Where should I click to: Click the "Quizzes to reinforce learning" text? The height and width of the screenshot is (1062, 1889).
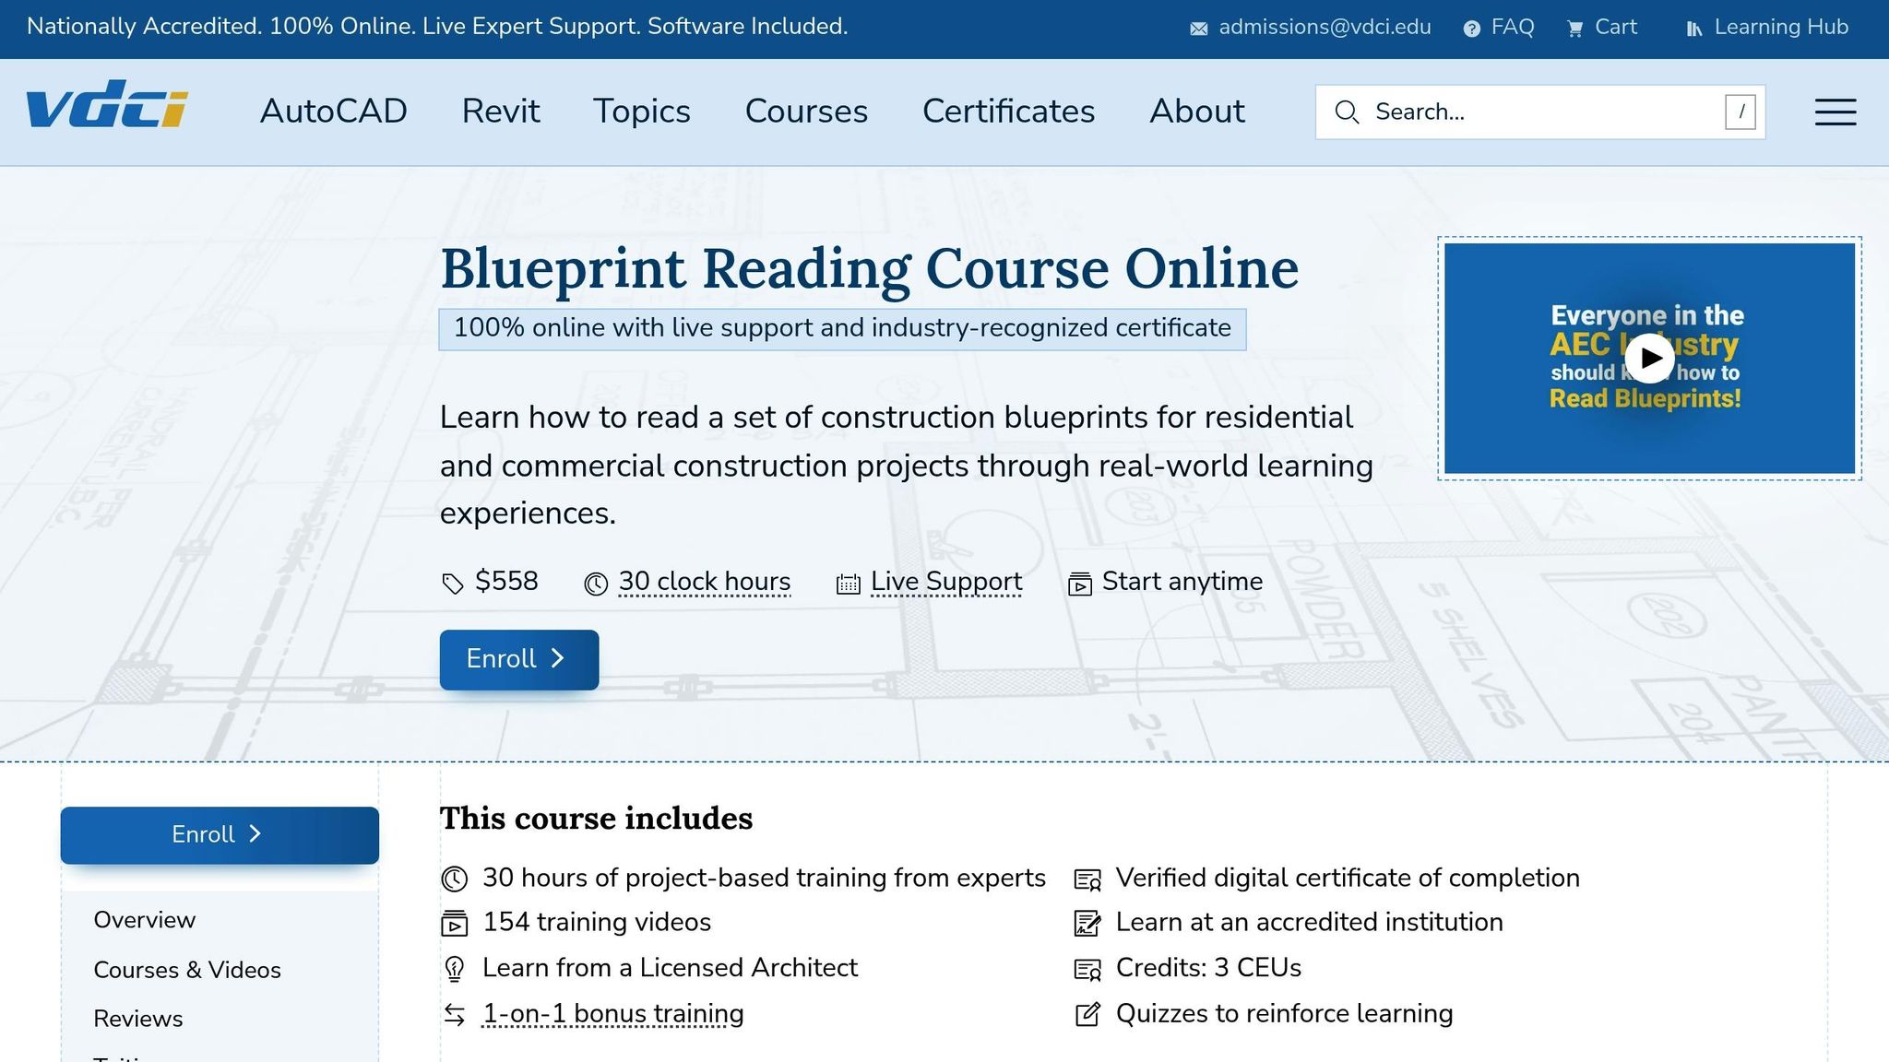[x=1284, y=1014]
